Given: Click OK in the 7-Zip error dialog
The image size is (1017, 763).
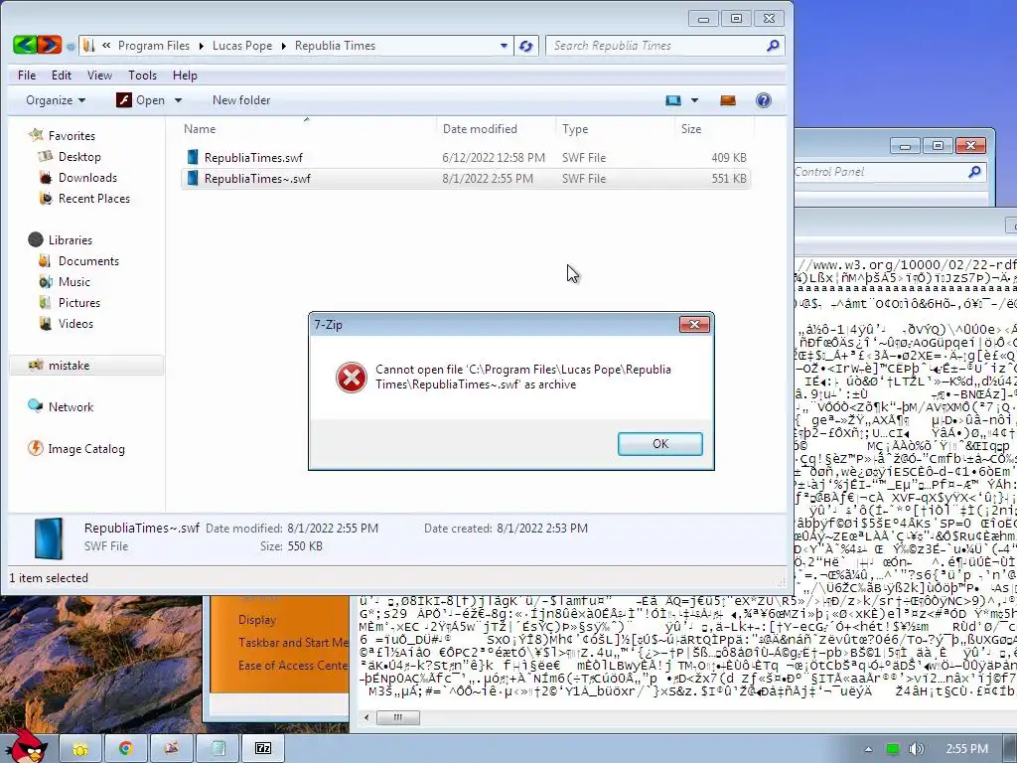Looking at the screenshot, I should 660,444.
